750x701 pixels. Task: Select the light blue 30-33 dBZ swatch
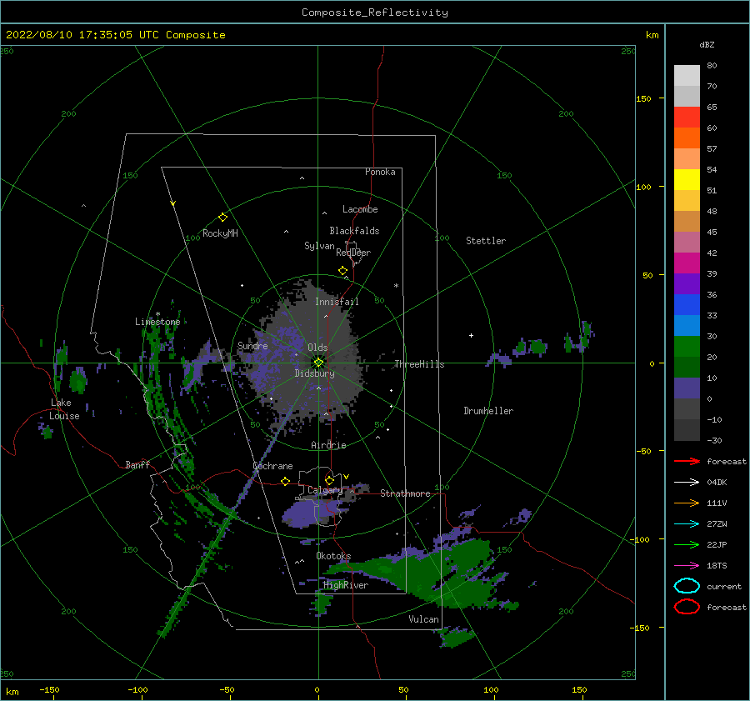(687, 325)
